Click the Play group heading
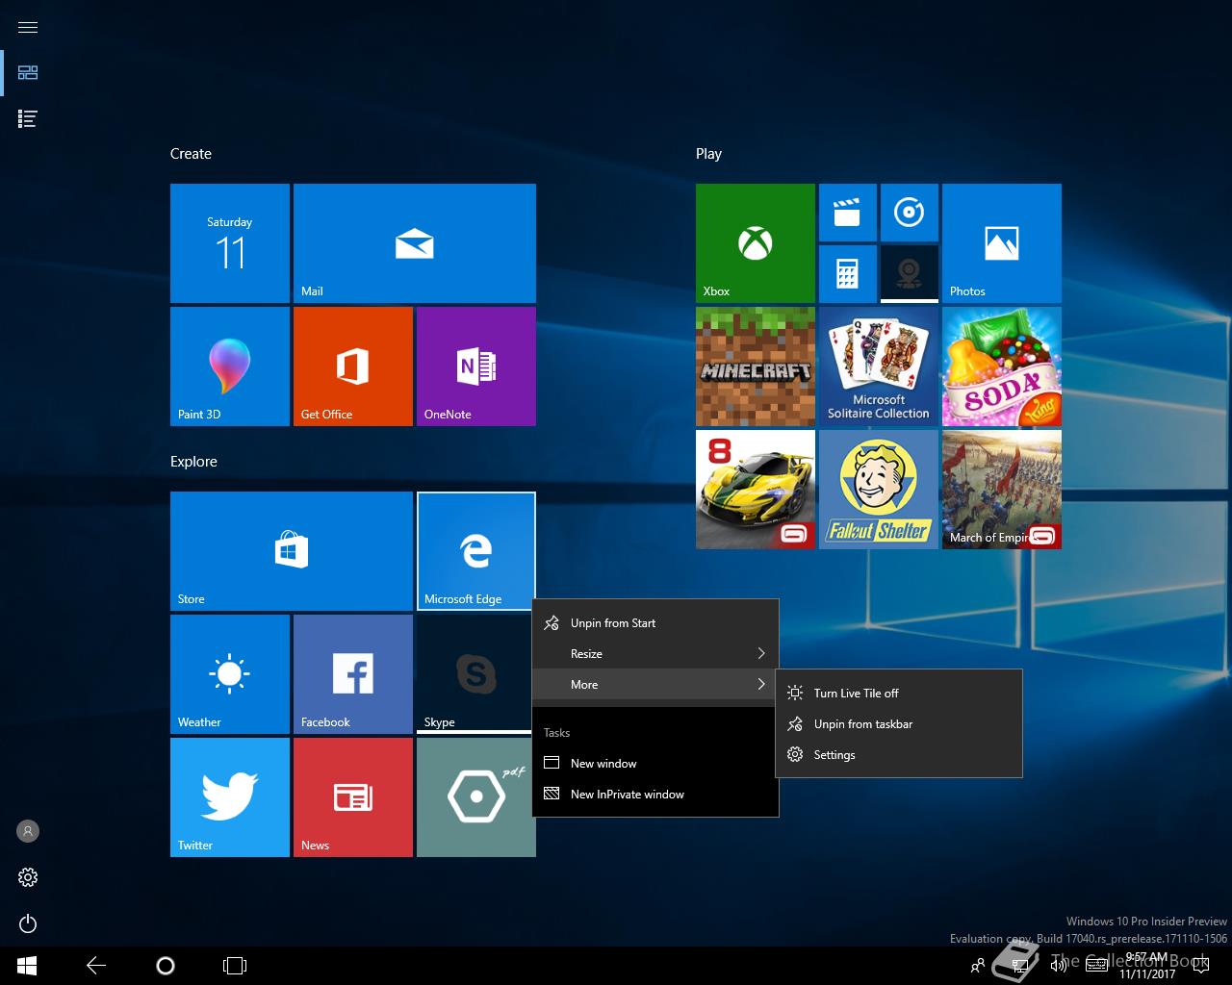 [708, 154]
